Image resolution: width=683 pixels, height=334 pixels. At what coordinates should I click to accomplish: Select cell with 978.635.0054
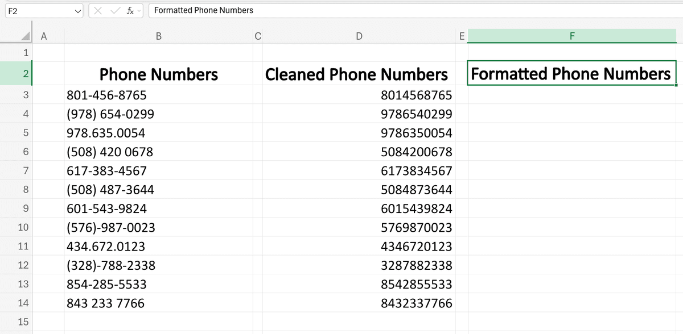(158, 133)
